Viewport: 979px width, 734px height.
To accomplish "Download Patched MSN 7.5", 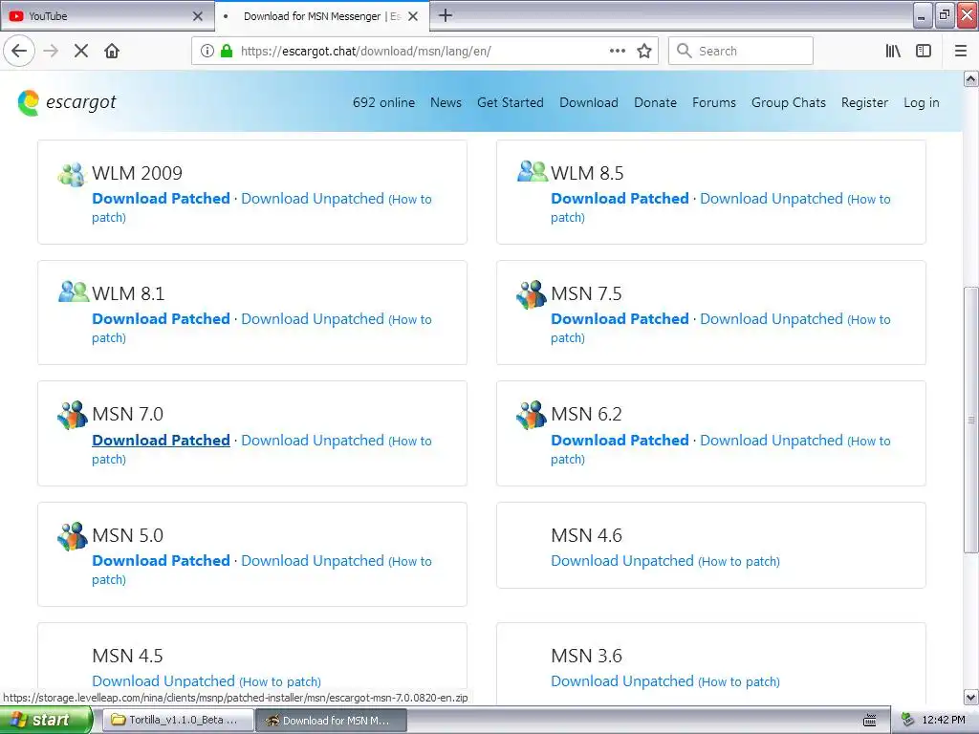I will pyautogui.click(x=620, y=319).
